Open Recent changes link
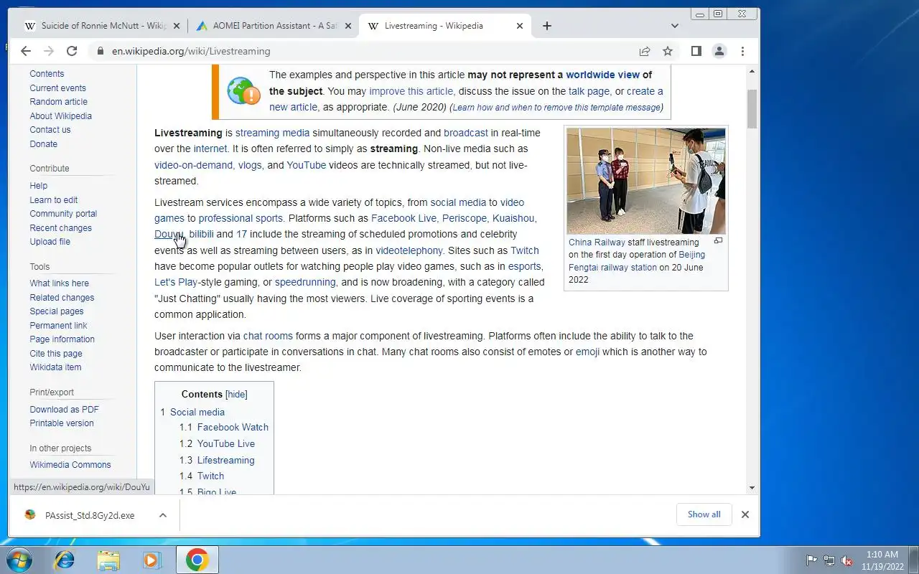The height and width of the screenshot is (574, 919). [x=60, y=227]
